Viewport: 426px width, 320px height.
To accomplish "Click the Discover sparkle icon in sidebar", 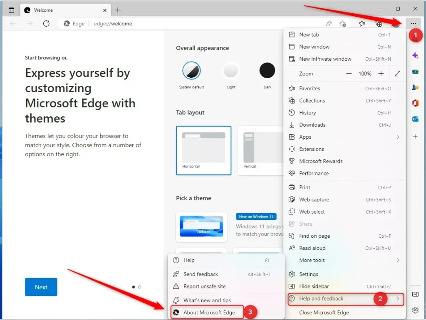I will click(415, 56).
